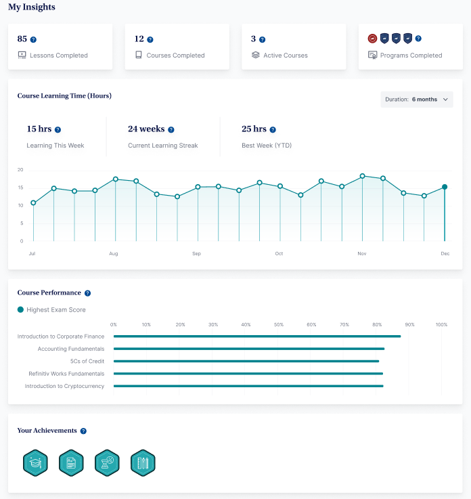Viewport: 471px width, 499px height.
Task: Select the 5Cs of Credit score bar
Action: pyautogui.click(x=246, y=362)
